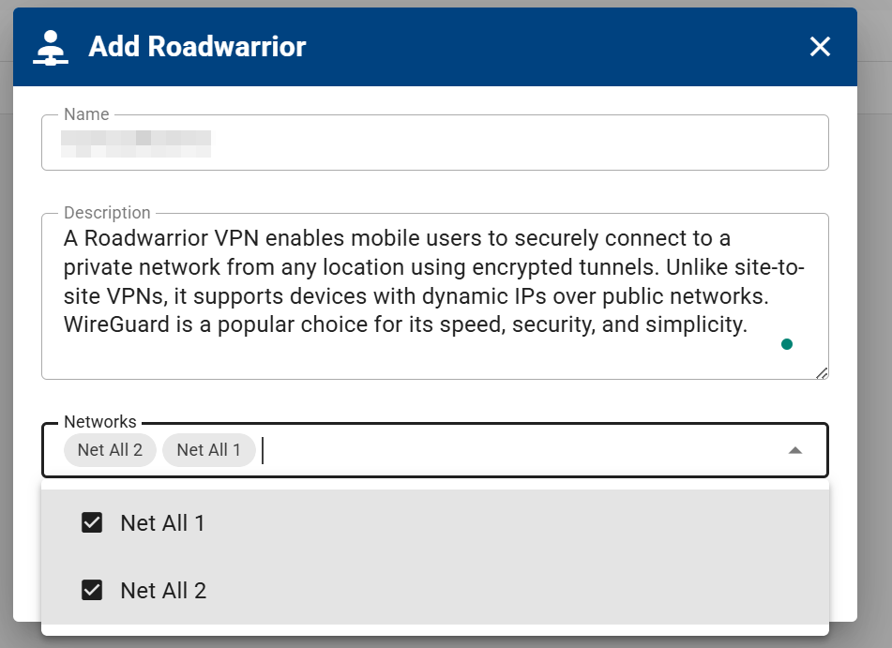
Task: Select the Net All 1 chip in Networks
Action: tap(208, 450)
